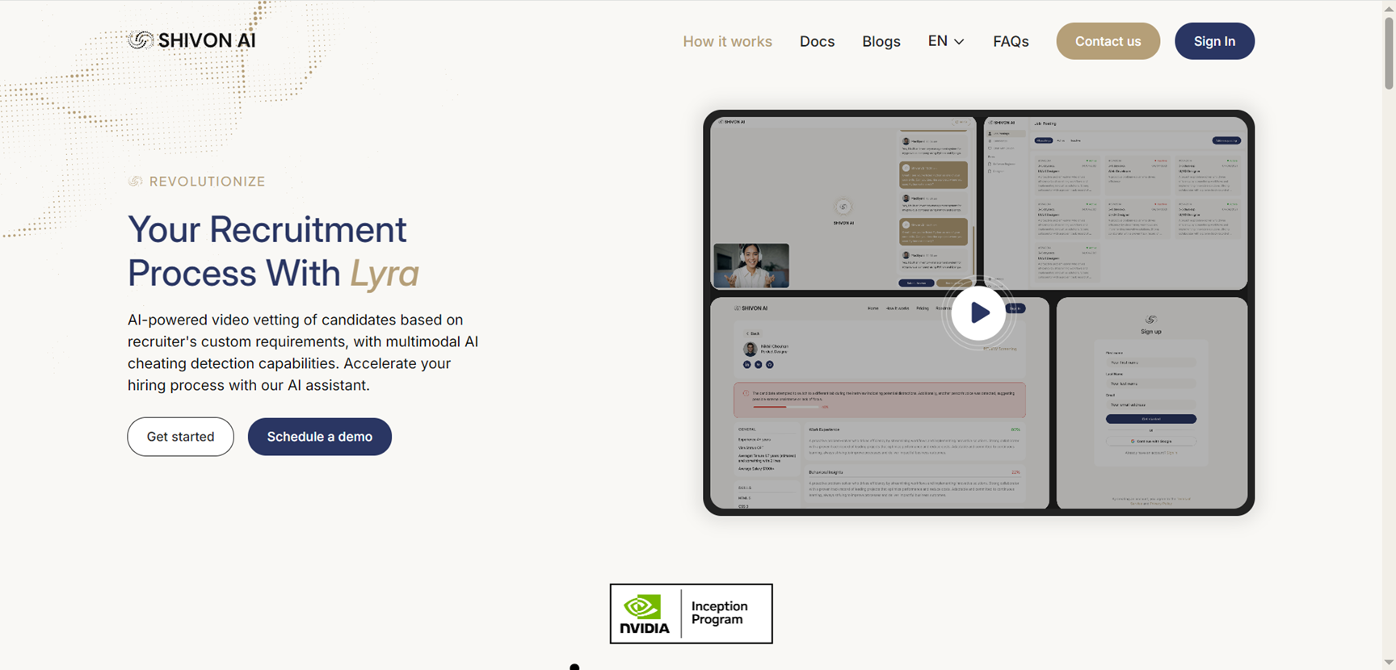The height and width of the screenshot is (670, 1396).
Task: Schedule a demo via the blue button
Action: point(320,437)
